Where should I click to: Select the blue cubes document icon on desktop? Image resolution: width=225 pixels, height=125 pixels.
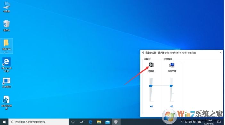point(6,103)
